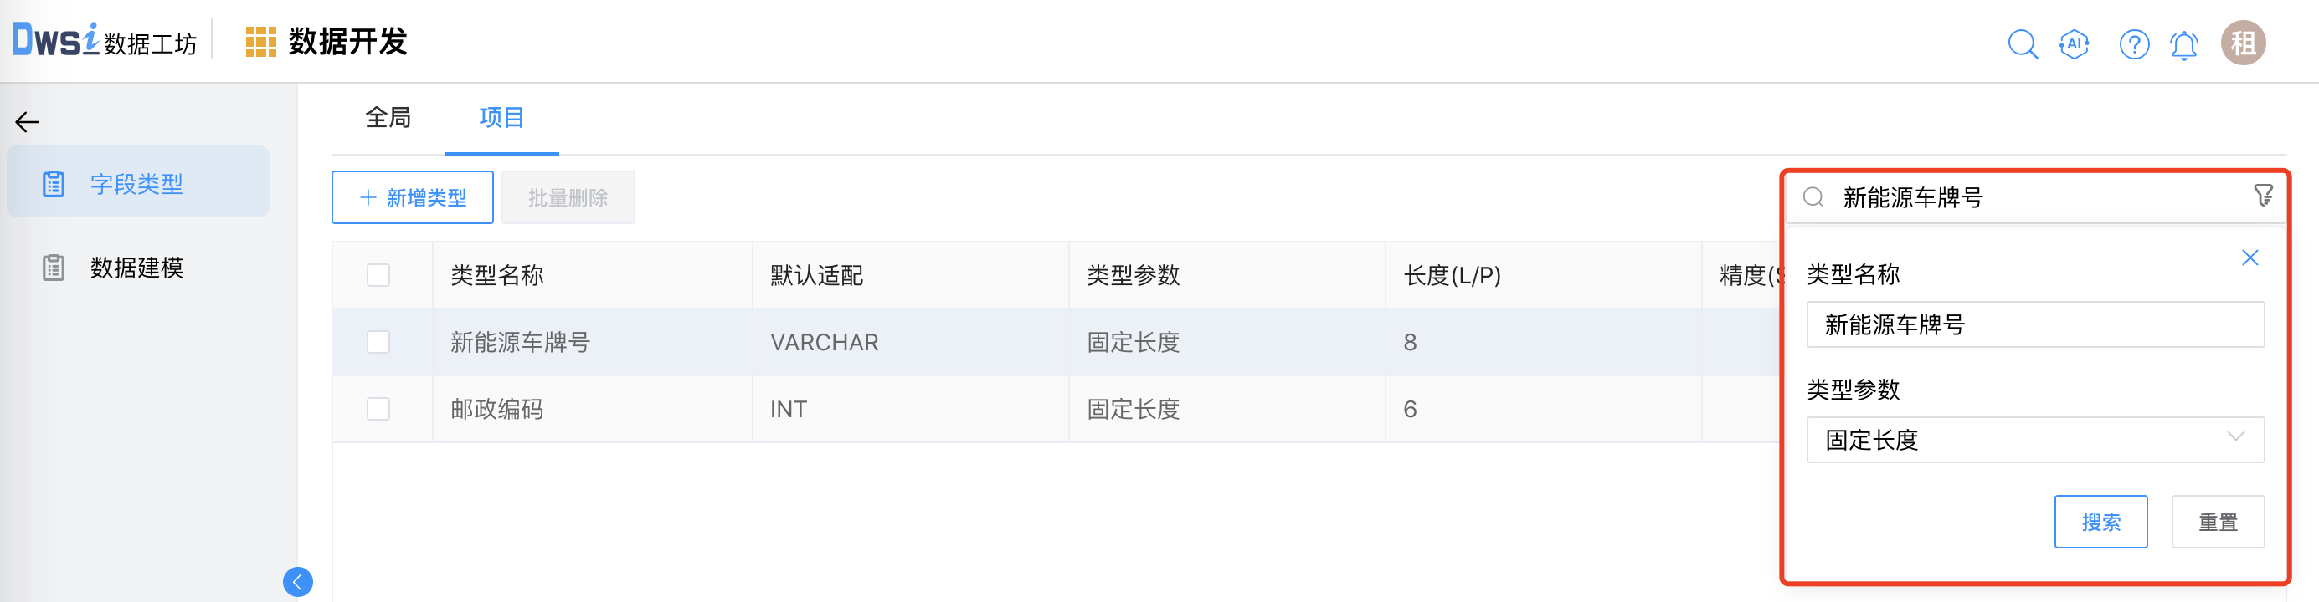Image resolution: width=2319 pixels, height=602 pixels.
Task: Open the user avatar menu
Action: pyautogui.click(x=2243, y=43)
